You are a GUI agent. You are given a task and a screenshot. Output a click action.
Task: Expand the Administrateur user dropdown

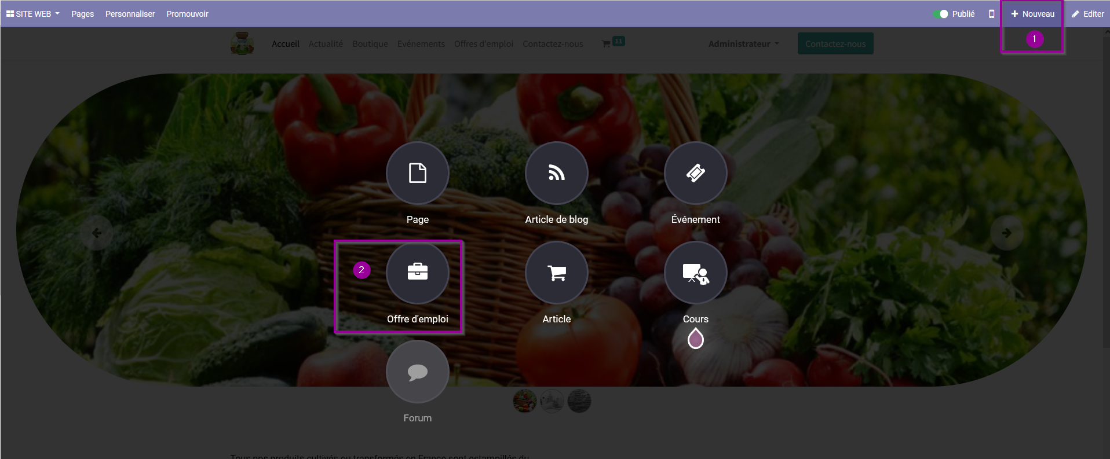click(x=743, y=44)
